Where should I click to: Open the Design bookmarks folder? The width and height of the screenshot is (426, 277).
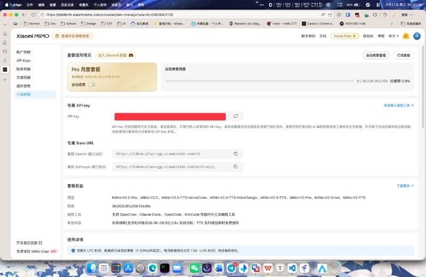click(x=88, y=23)
